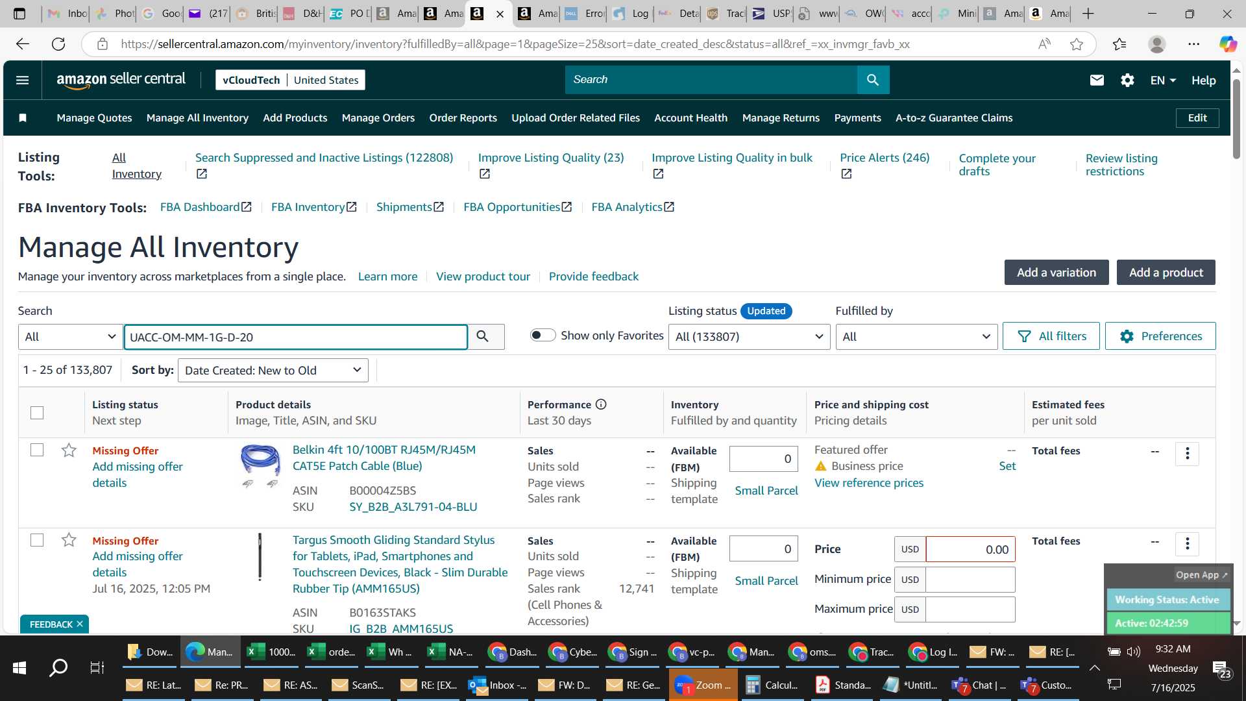Image resolution: width=1246 pixels, height=701 pixels.
Task: Open the settings gear icon
Action: 1127,80
